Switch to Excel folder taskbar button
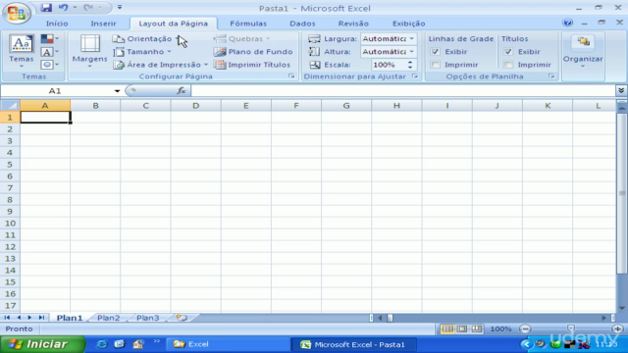 coord(228,344)
